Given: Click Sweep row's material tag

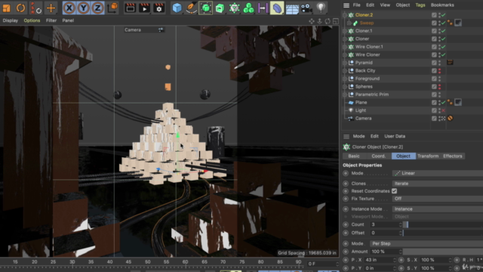Looking at the screenshot, I should (x=458, y=23).
